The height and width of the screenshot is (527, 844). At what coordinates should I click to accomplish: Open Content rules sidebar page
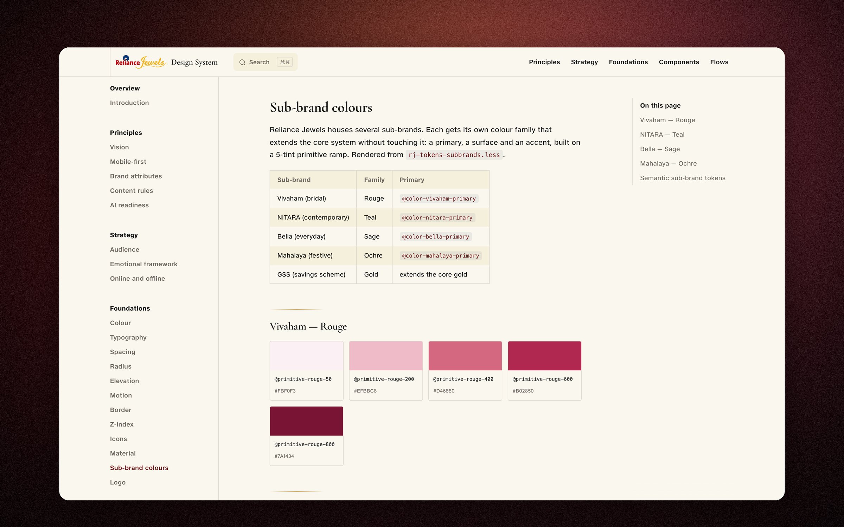coord(131,190)
